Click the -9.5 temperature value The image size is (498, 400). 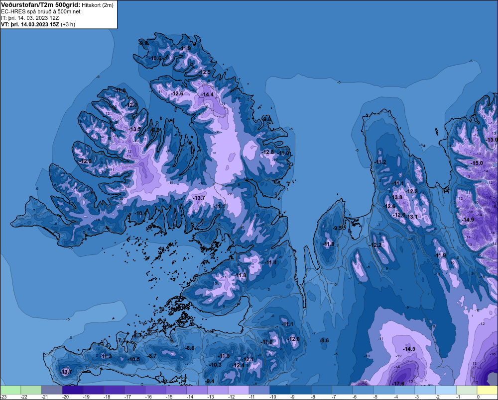click(x=337, y=228)
